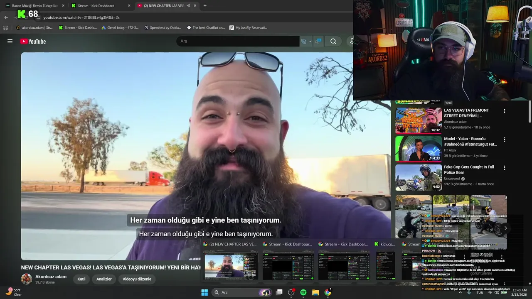Open the My JustFly Reservati... bookmark
Screen dimensions: 532x299
coord(249,28)
